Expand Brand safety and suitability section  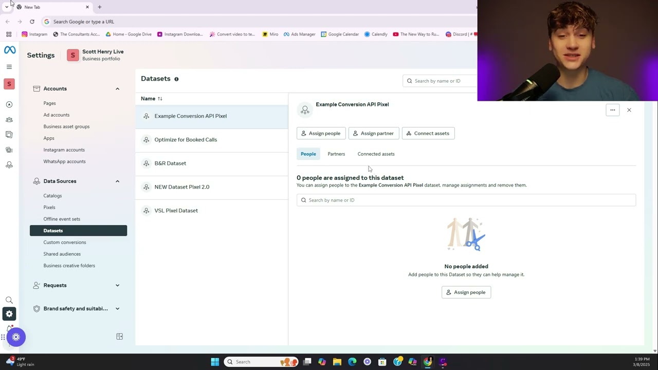point(117,309)
